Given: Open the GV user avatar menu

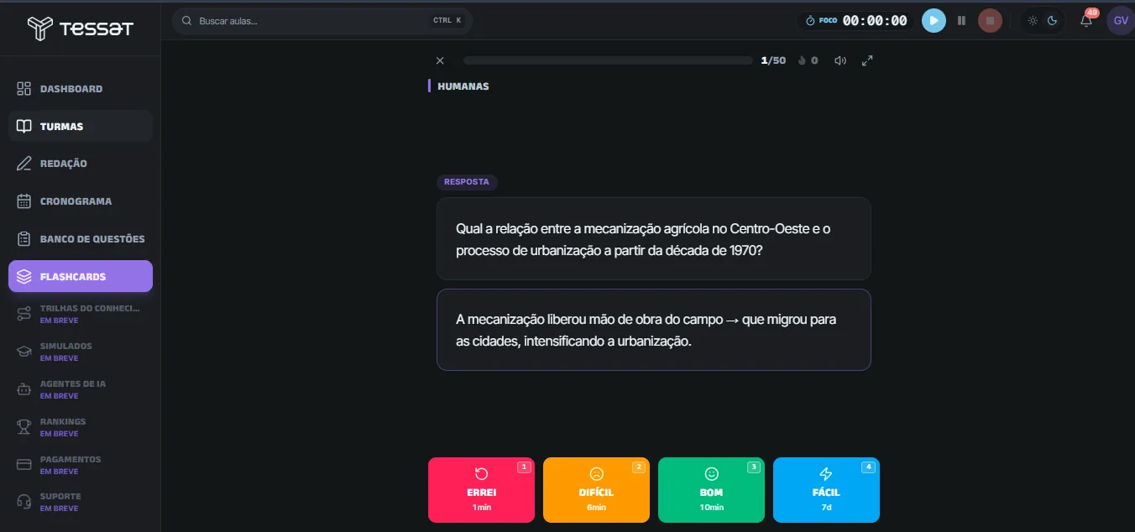Looking at the screenshot, I should [1121, 20].
